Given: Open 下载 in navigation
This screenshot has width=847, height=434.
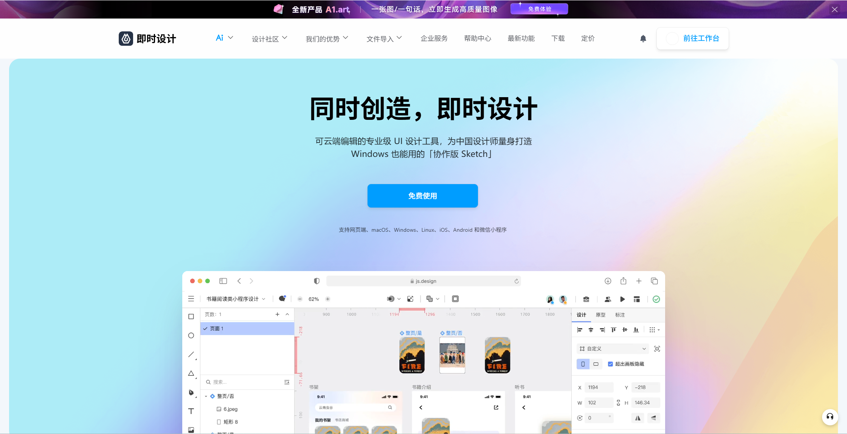Looking at the screenshot, I should (x=558, y=38).
